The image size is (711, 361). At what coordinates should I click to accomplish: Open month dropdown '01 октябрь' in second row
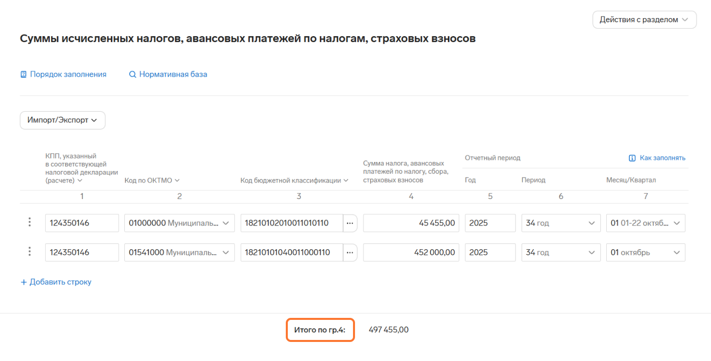645,253
